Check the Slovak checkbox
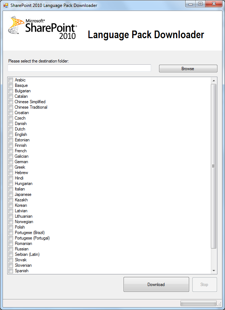225x310 pixels. click(11, 260)
